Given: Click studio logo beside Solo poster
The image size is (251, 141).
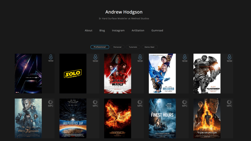Looking at the screenshot, I should coord(96,58).
